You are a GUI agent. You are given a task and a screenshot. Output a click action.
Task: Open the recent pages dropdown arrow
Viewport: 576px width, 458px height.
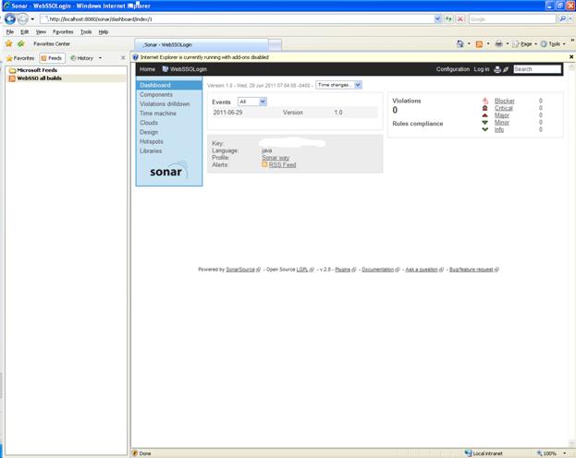(x=32, y=19)
